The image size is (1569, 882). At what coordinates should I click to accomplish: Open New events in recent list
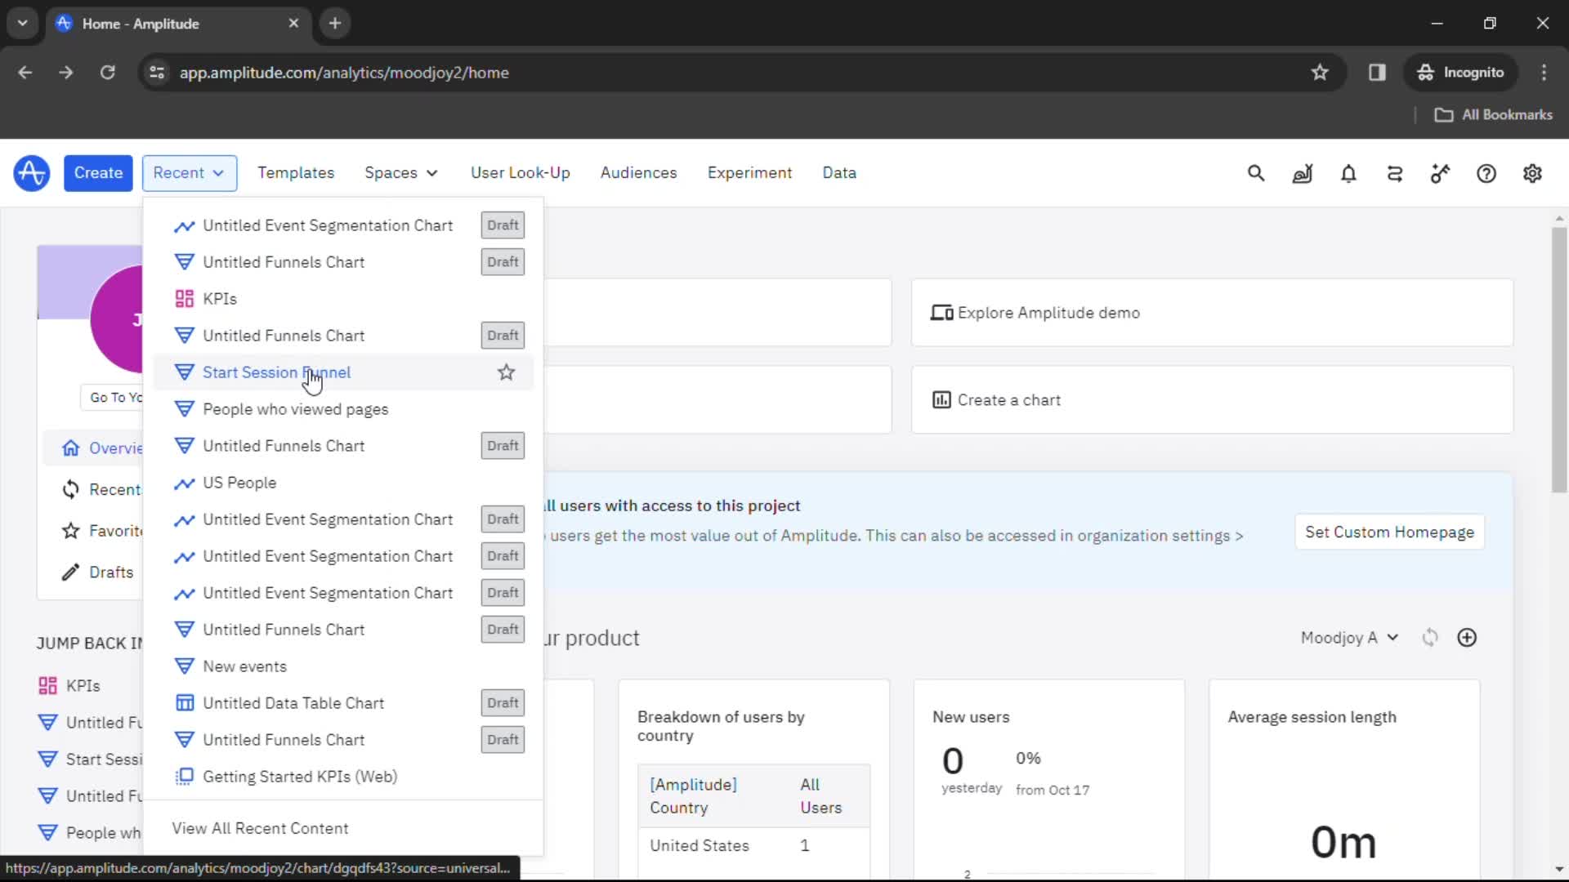[x=343, y=666]
